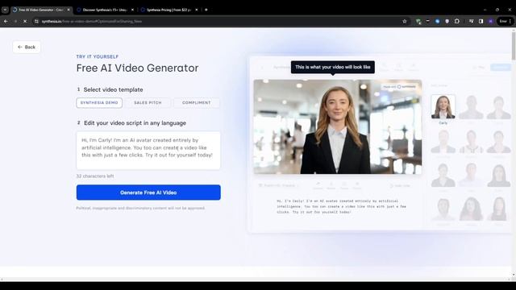Image resolution: width=516 pixels, height=290 pixels.
Task: Click the Back button on the page
Action: [27, 47]
